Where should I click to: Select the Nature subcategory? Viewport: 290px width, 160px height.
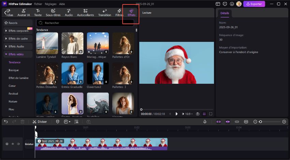click(13, 101)
